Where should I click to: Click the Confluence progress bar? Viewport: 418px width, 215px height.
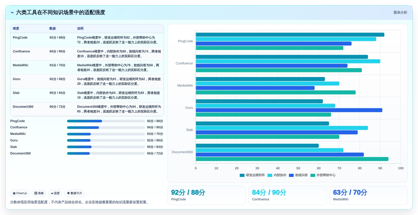pos(106,128)
